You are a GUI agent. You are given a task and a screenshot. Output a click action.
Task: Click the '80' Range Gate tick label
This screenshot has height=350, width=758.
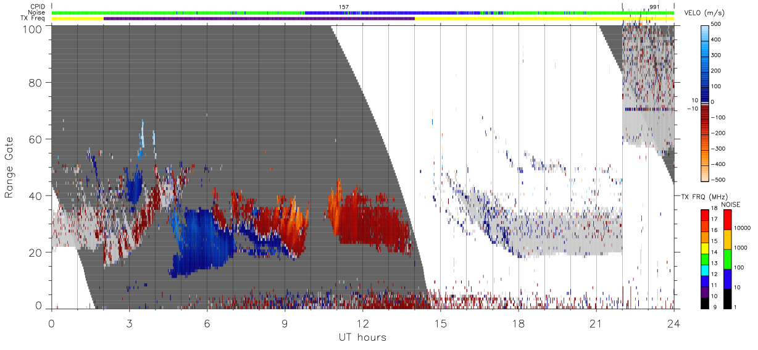[x=36, y=83]
